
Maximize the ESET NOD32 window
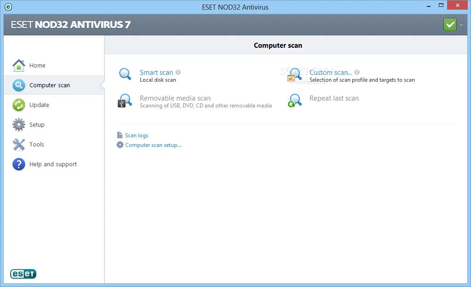(441, 5)
